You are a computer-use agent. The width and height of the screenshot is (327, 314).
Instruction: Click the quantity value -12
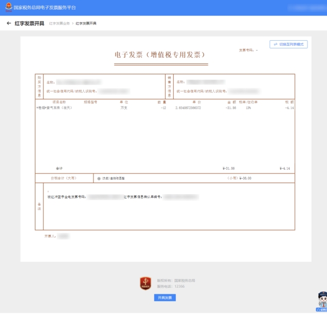(x=163, y=108)
